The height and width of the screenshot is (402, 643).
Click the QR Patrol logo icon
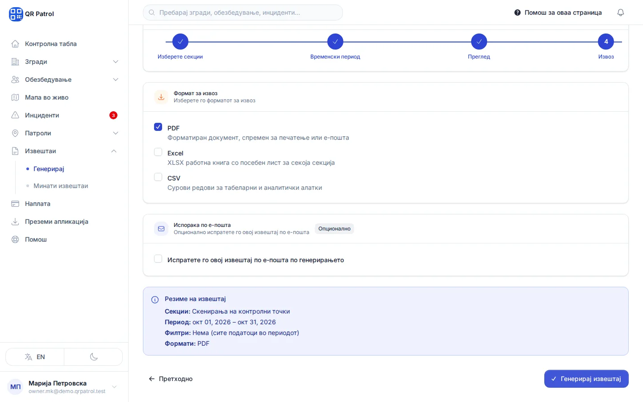(x=16, y=14)
